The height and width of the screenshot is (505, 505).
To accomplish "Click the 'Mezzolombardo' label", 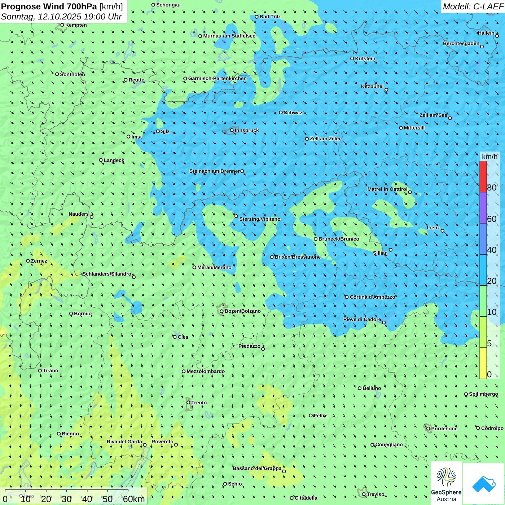I will tap(206, 371).
